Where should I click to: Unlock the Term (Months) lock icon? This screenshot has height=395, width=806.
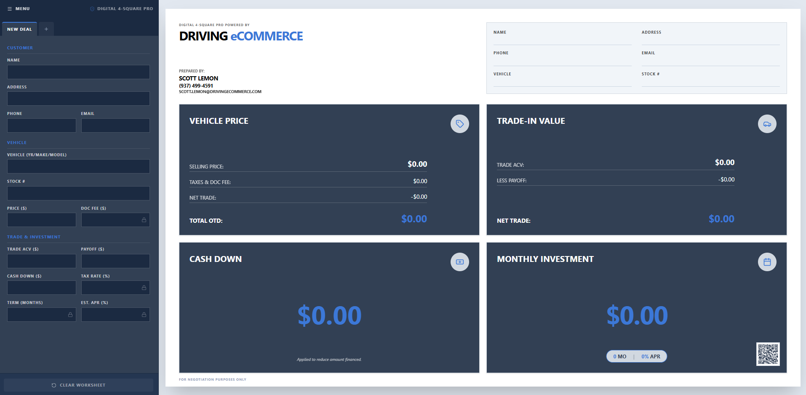(70, 315)
